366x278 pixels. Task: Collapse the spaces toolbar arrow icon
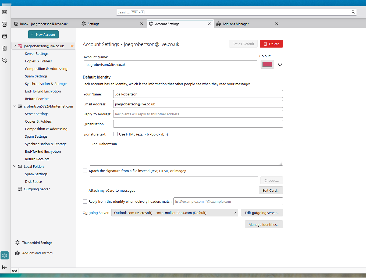(x=5, y=267)
